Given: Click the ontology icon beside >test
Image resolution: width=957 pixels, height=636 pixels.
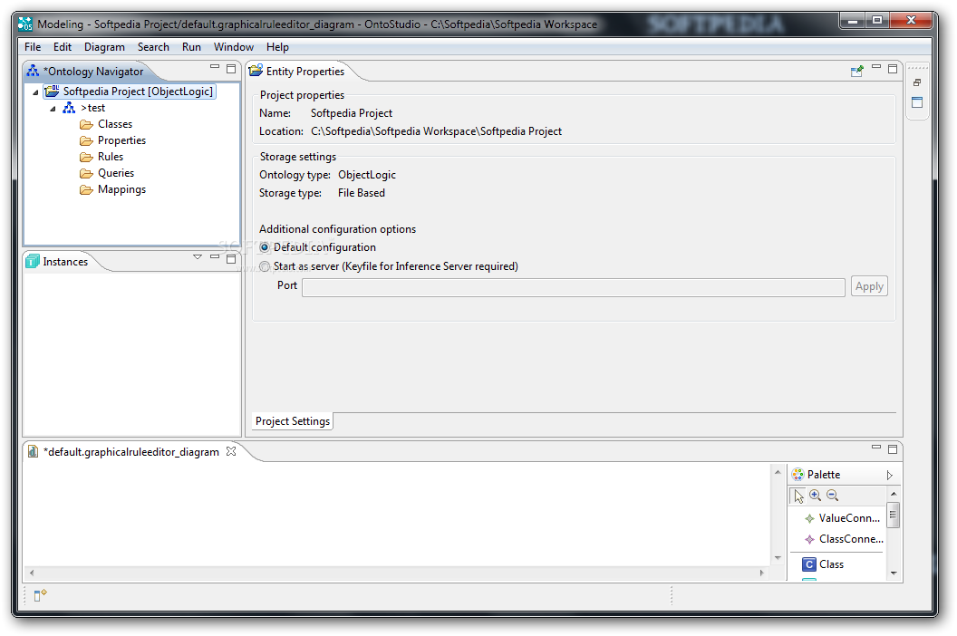Looking at the screenshot, I should point(69,108).
